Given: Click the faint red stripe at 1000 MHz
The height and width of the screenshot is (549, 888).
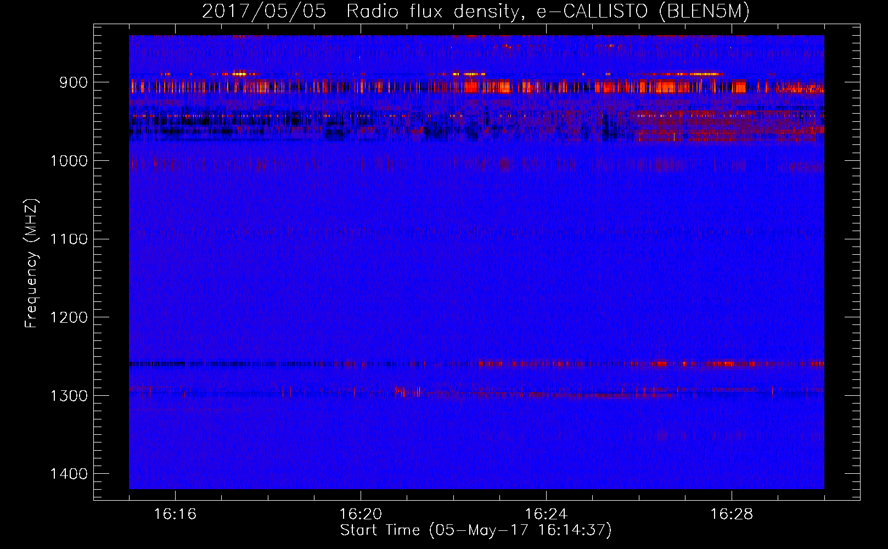Looking at the screenshot, I should [x=476, y=164].
